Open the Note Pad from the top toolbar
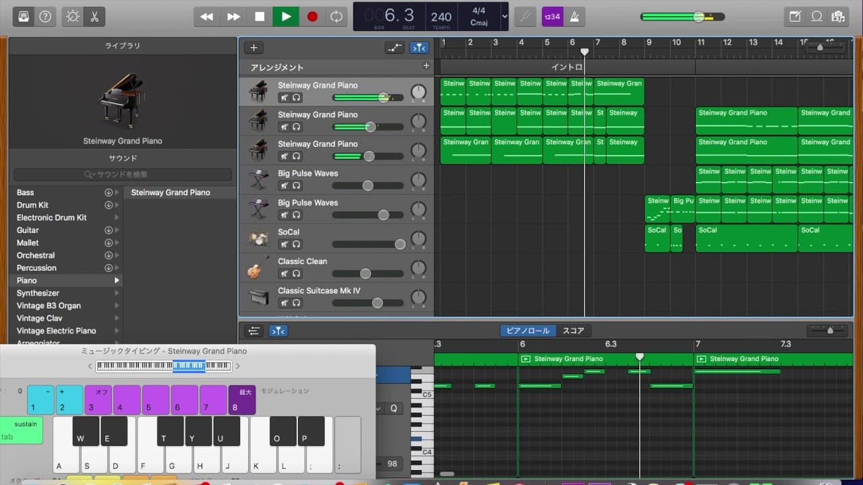863x485 pixels. (796, 17)
